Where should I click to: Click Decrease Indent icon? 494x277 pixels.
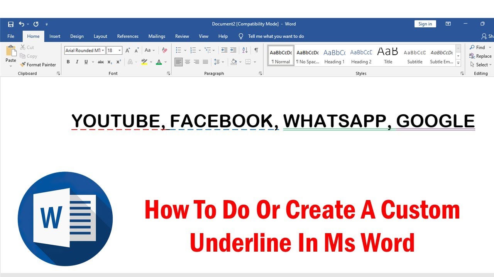[224, 50]
